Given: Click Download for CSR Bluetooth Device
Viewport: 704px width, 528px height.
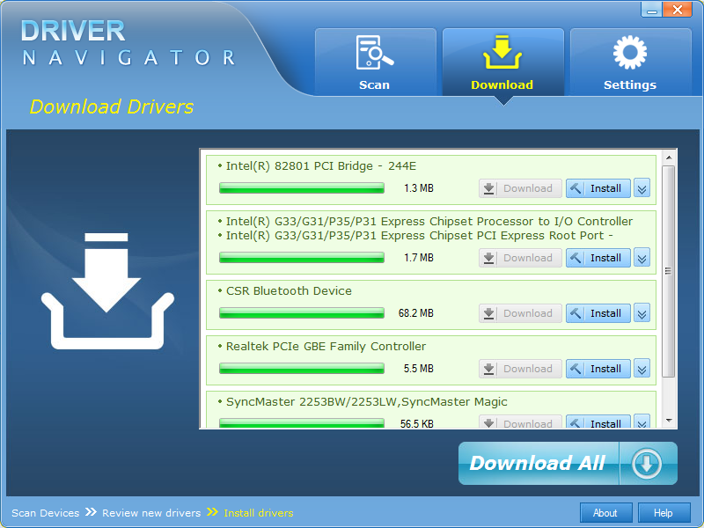Looking at the screenshot, I should [x=520, y=313].
